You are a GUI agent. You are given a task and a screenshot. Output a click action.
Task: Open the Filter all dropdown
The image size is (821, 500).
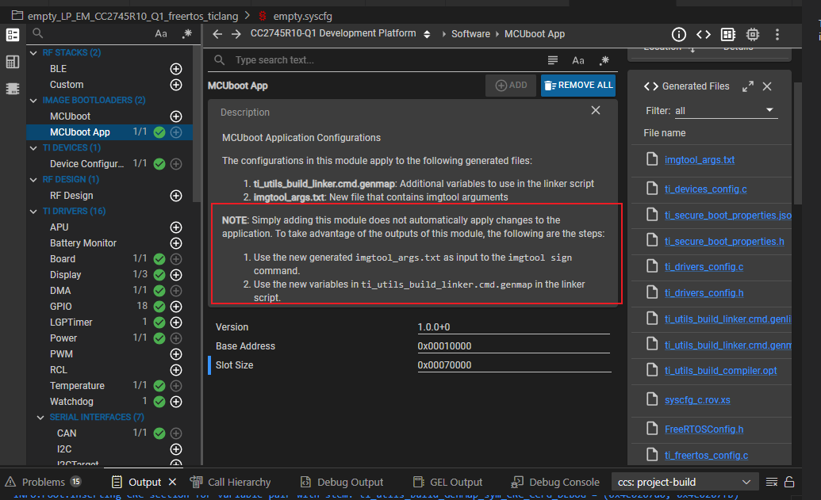point(725,111)
